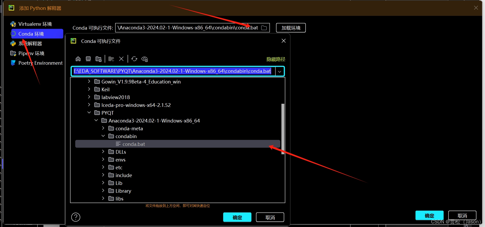Select the conda-meta folder row
This screenshot has width=485, height=227.
(x=178, y=128)
